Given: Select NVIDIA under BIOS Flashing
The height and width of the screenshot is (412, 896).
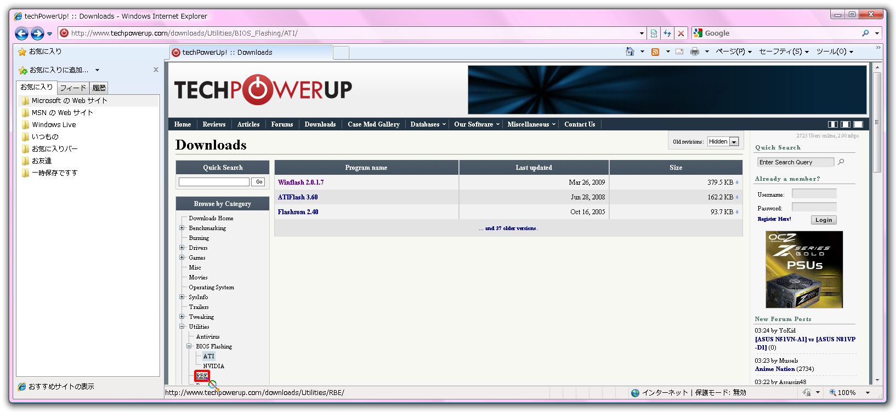Looking at the screenshot, I should [213, 366].
